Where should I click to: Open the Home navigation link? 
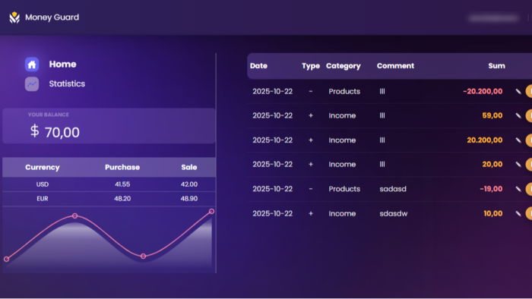(62, 65)
